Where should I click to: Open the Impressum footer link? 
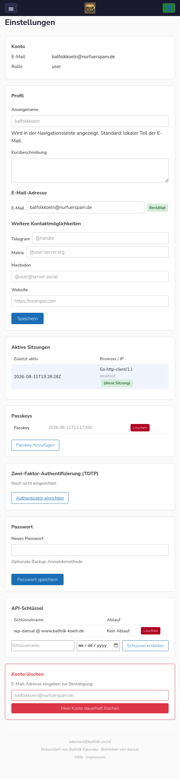96,757
